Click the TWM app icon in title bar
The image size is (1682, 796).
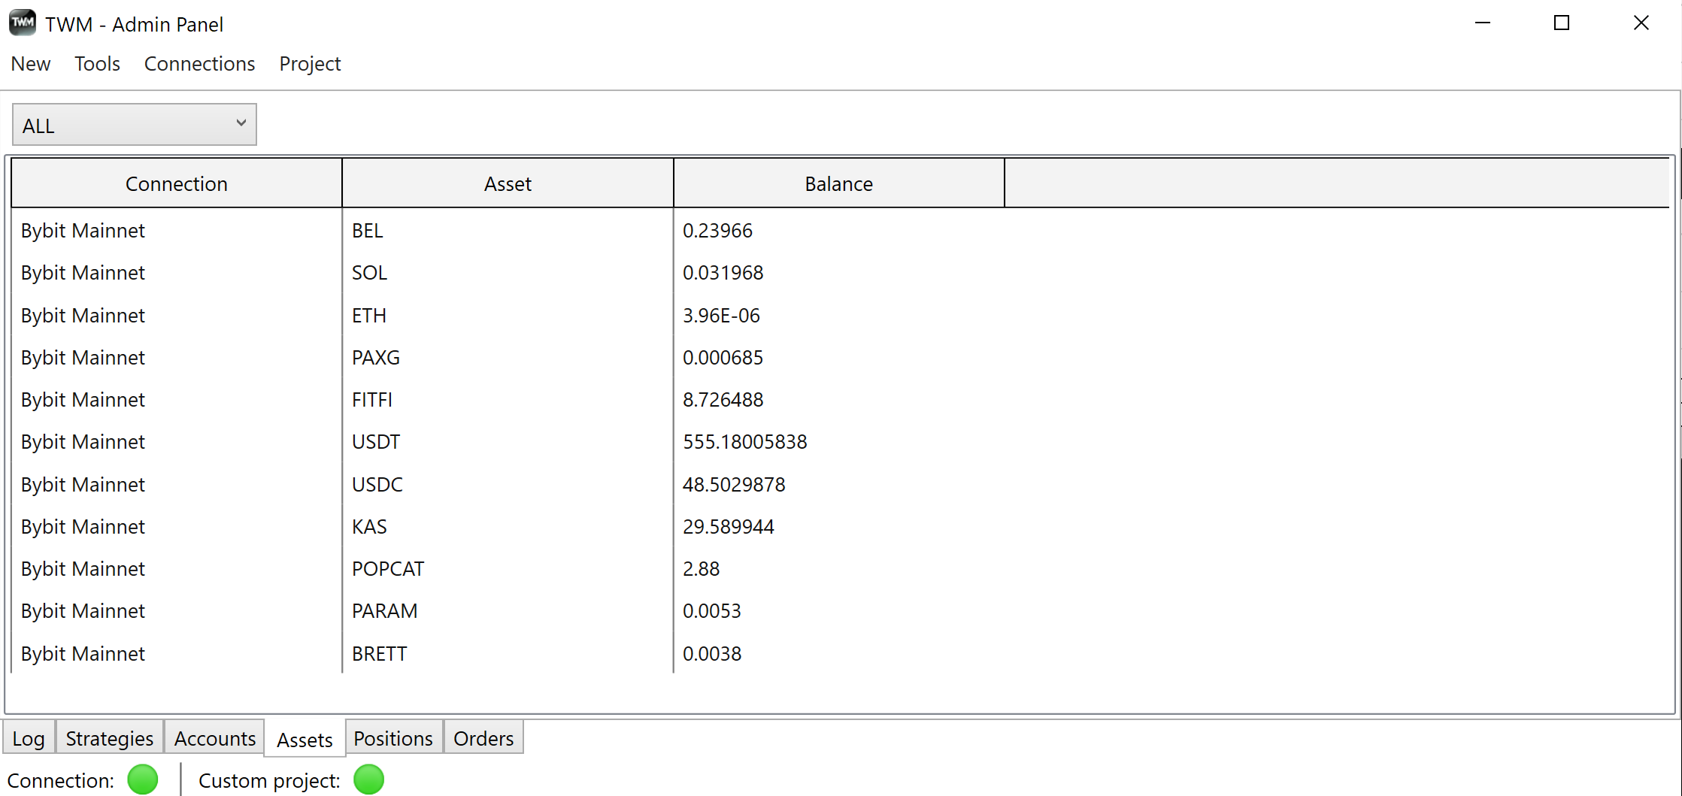(x=23, y=23)
